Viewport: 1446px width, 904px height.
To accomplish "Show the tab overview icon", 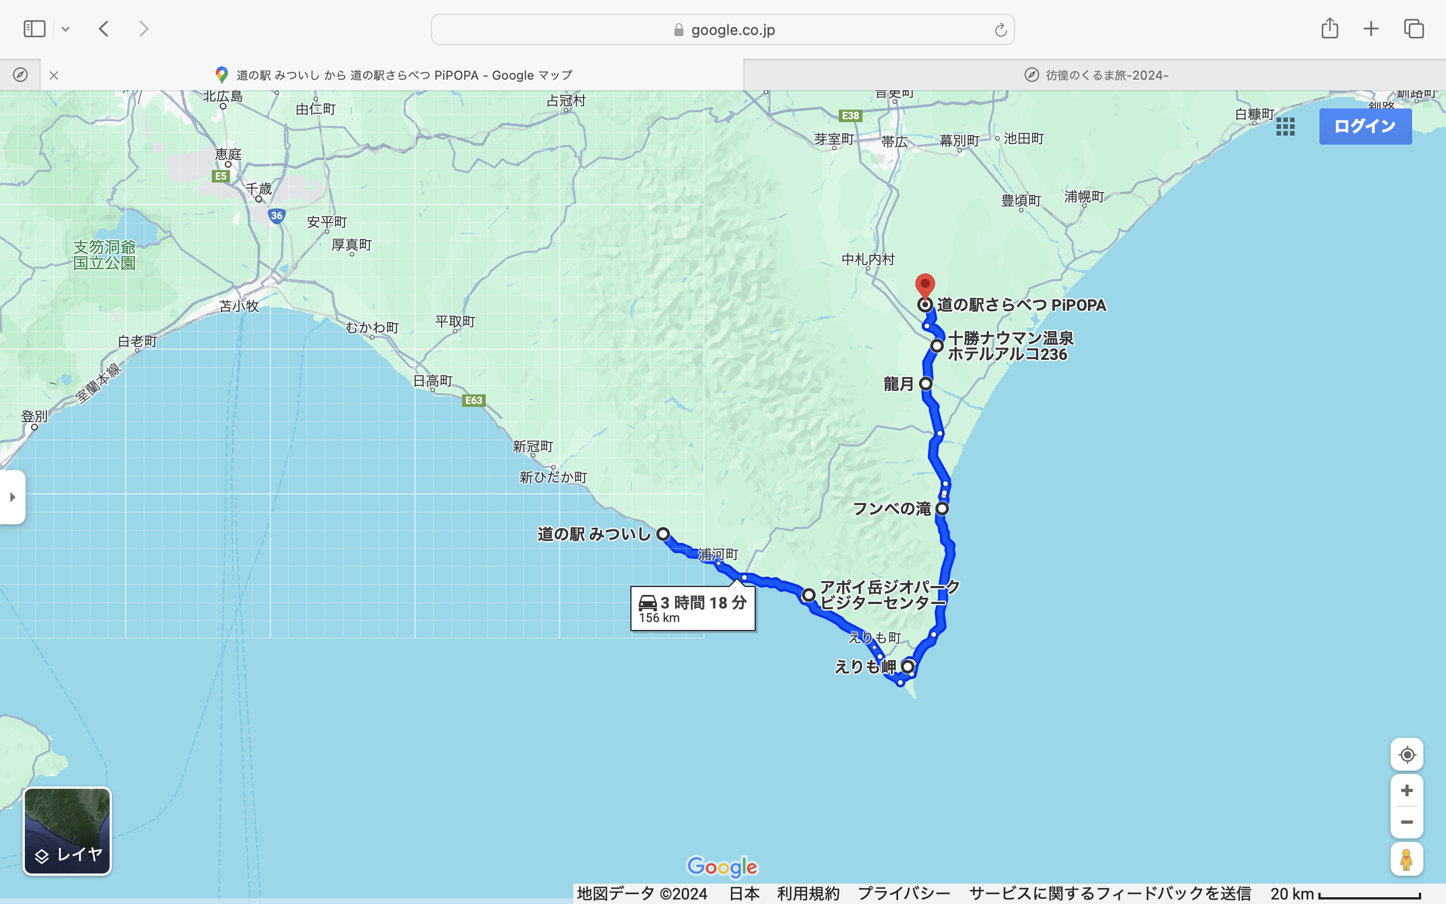I will [x=1414, y=29].
